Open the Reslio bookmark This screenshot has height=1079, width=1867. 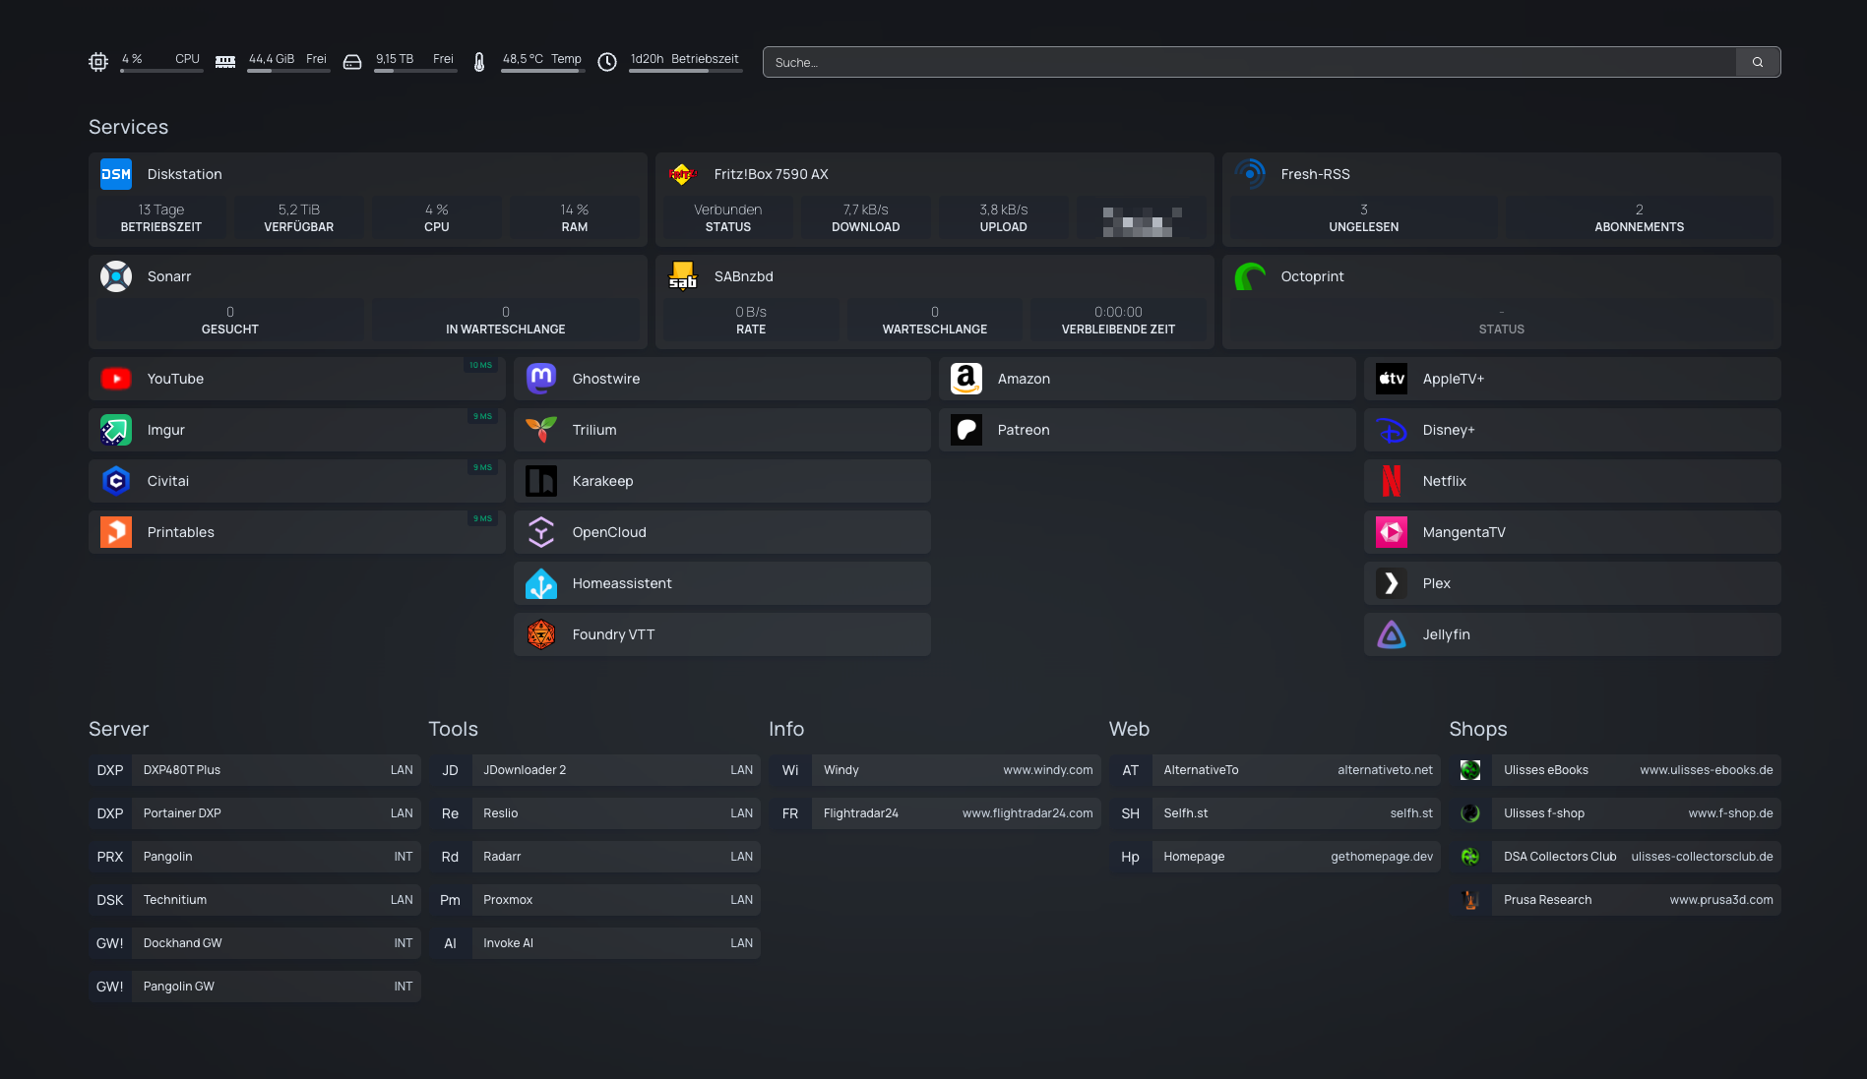click(x=594, y=813)
